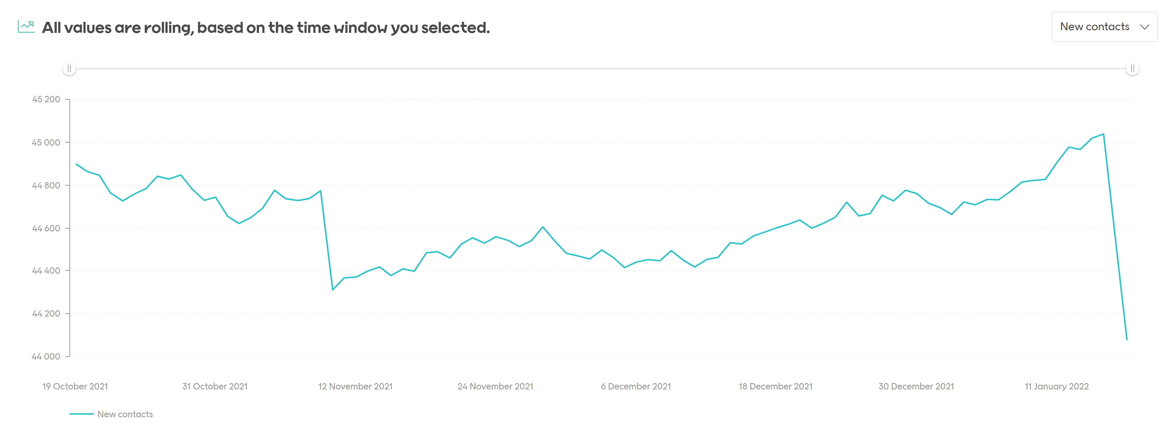Click the 44 200 y-axis label
This screenshot has width=1165, height=425.
(x=46, y=313)
